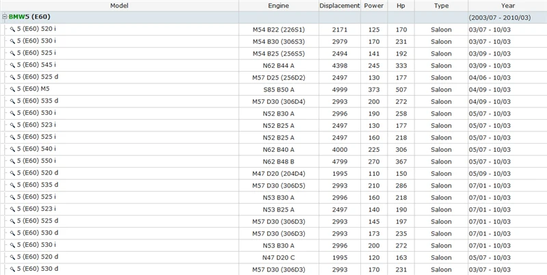Click the Displacement column header

[339, 5]
